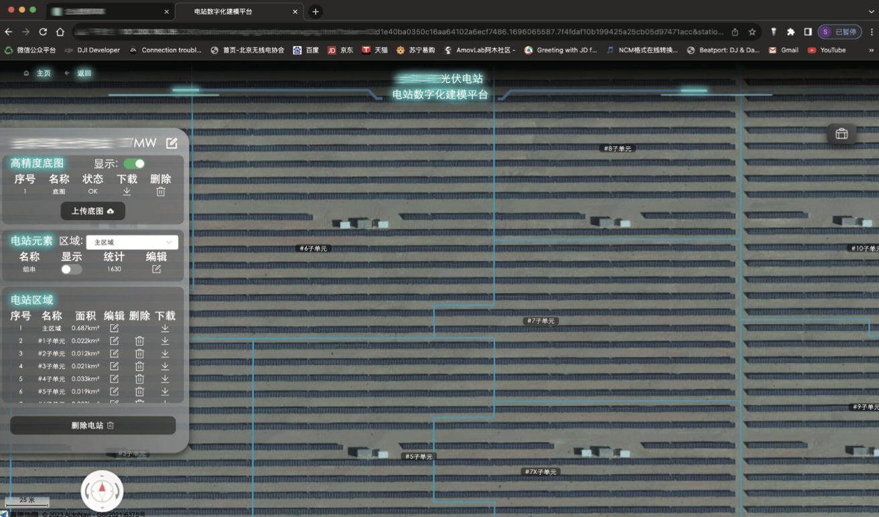Select the #9子单元 map label
This screenshot has width=879, height=517.
pyautogui.click(x=865, y=407)
